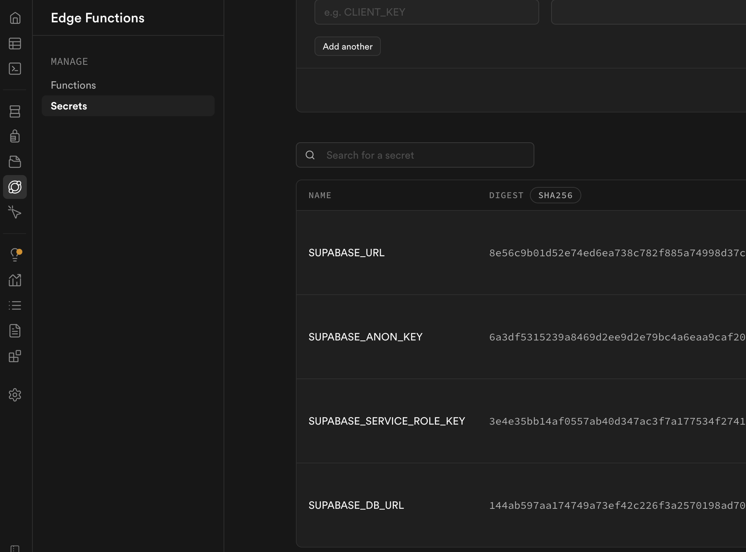Select the Edge Functions globe icon
Image resolution: width=746 pixels, height=552 pixels.
[x=15, y=187]
